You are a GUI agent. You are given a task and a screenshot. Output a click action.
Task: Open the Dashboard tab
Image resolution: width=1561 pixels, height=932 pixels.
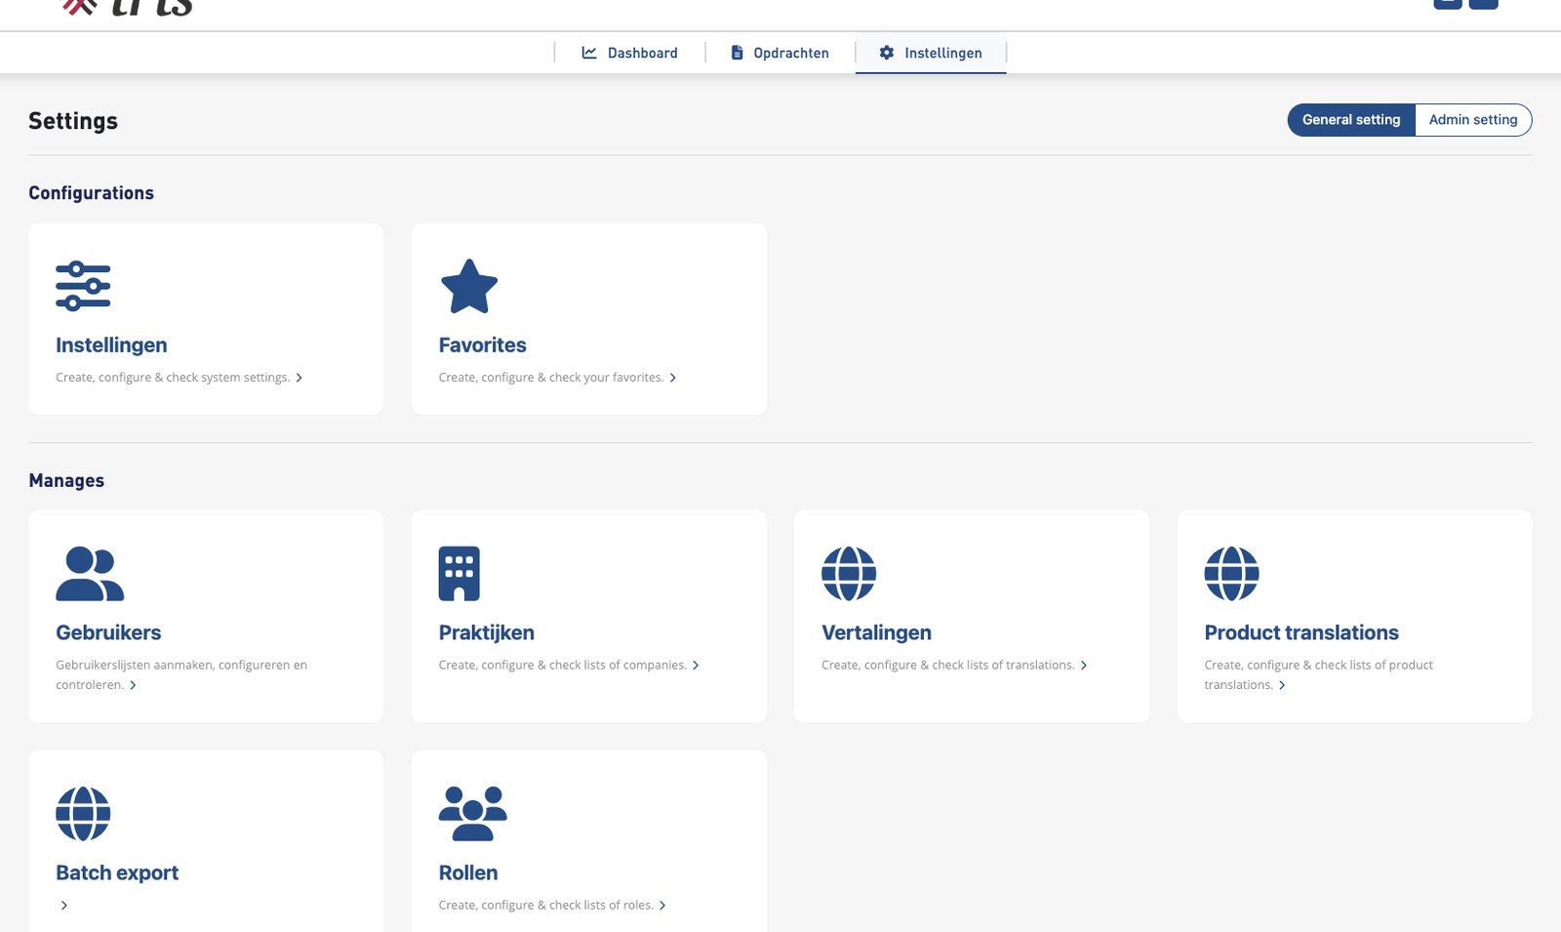[x=629, y=53]
